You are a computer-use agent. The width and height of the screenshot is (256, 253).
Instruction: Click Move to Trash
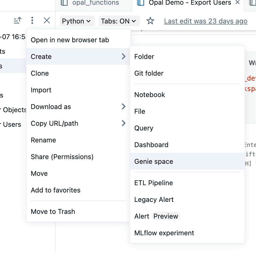pyautogui.click(x=53, y=212)
